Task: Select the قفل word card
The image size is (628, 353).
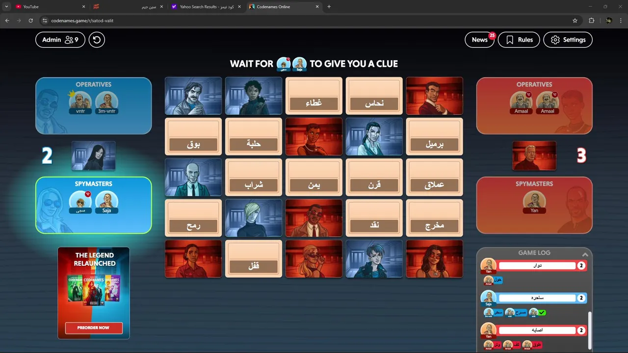Action: (x=254, y=258)
